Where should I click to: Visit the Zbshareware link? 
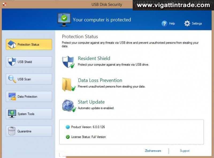[153, 151]
